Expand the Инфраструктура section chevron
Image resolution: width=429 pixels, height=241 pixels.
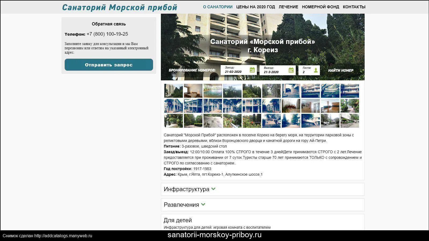point(213,189)
